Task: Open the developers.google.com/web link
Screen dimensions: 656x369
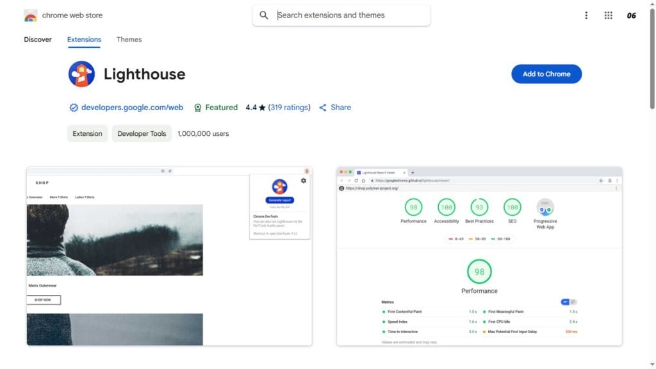Action: pyautogui.click(x=132, y=108)
